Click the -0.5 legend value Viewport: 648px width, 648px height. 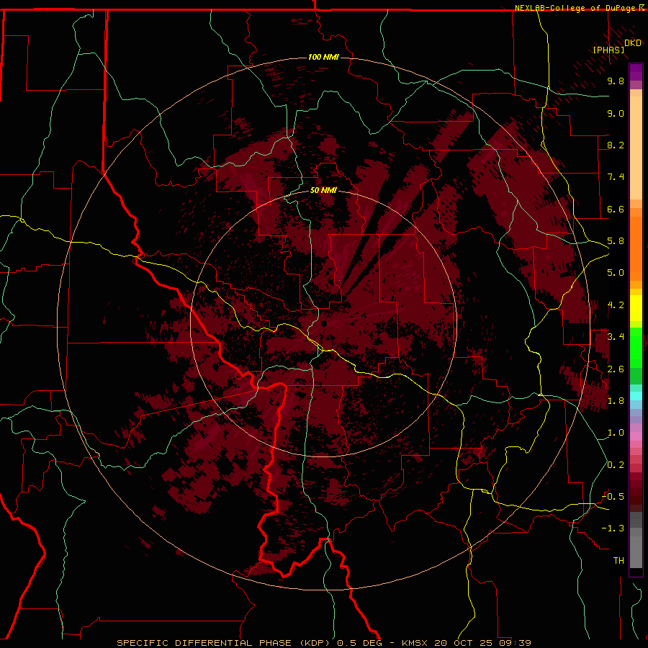(x=613, y=496)
